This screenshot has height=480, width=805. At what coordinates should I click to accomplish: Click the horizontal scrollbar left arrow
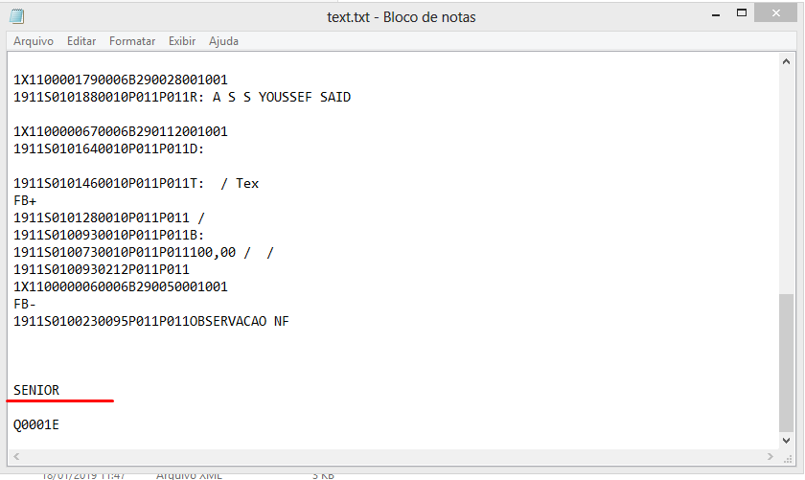14,456
